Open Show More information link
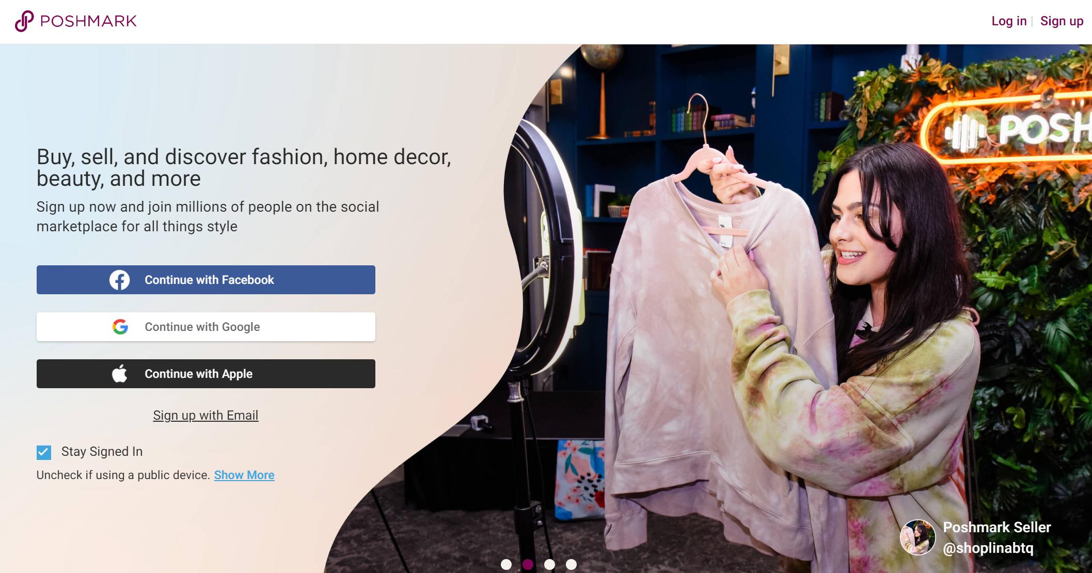The image size is (1092, 573). 244,474
